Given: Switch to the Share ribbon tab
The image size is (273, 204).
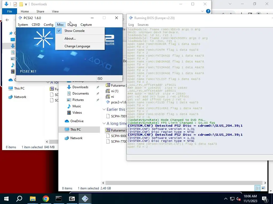Looking at the screenshot, I should click(40, 11).
